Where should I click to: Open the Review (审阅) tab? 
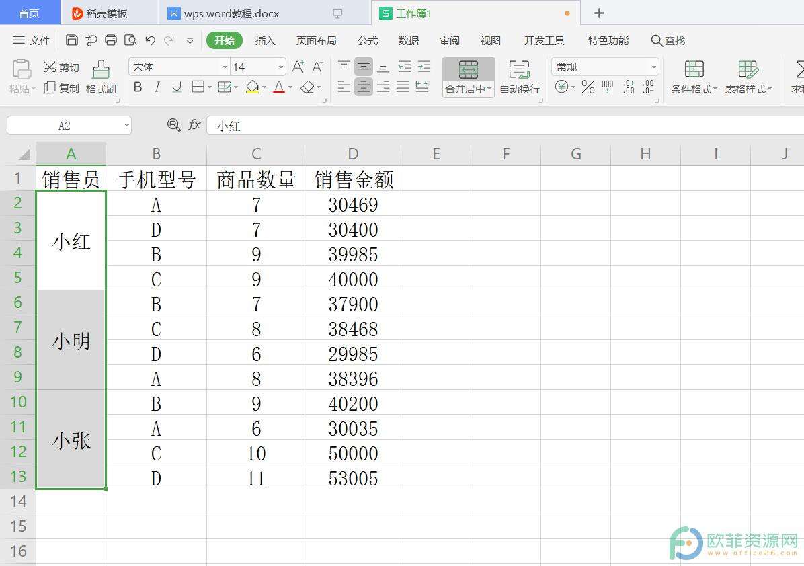coord(450,40)
